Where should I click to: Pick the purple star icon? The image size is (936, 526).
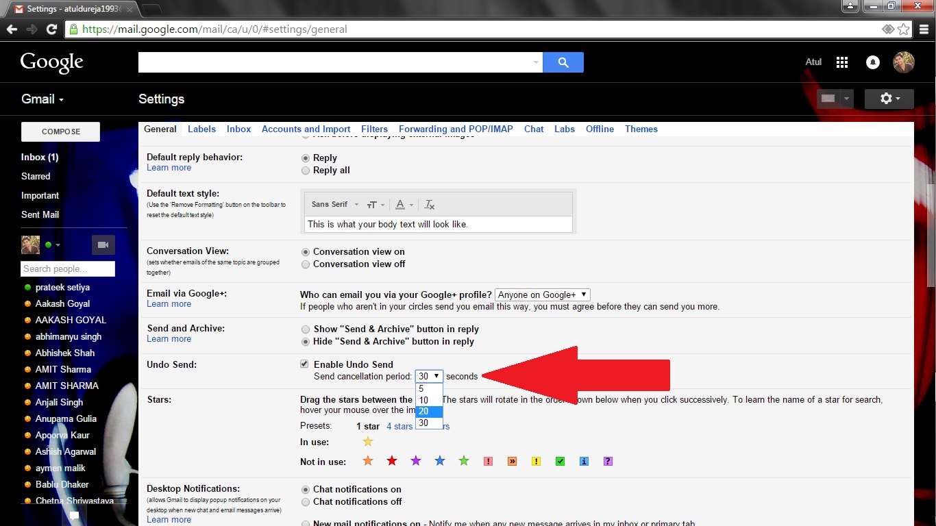point(416,461)
